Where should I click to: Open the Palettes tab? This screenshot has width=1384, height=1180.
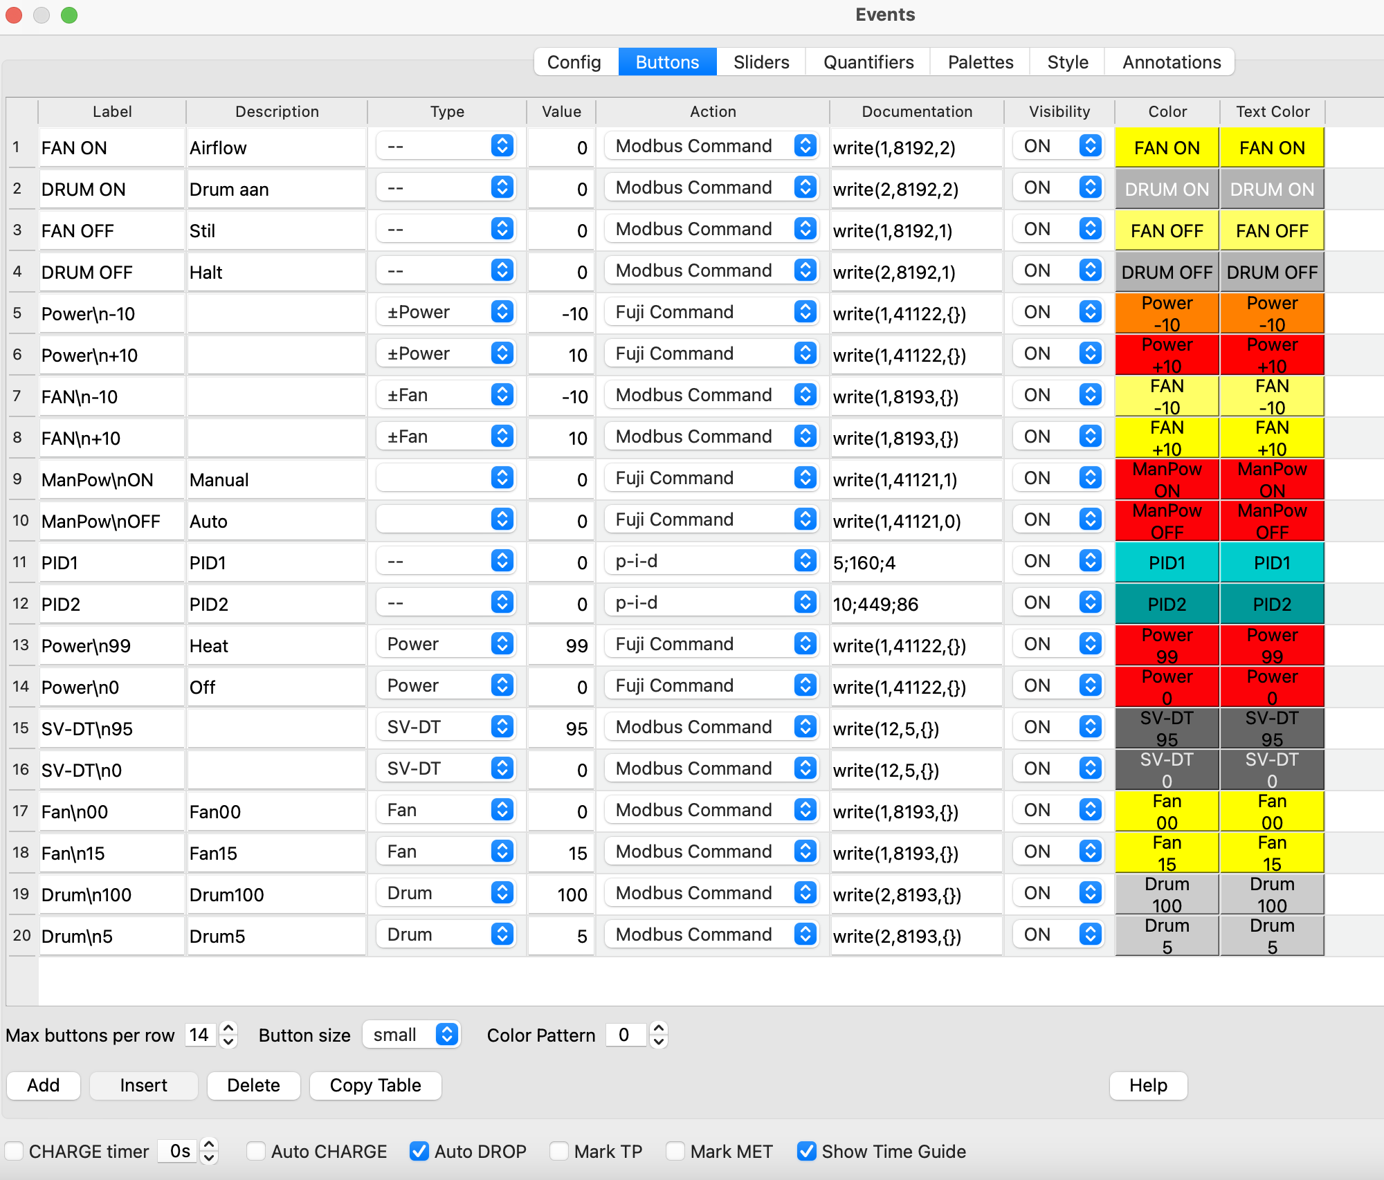980,62
